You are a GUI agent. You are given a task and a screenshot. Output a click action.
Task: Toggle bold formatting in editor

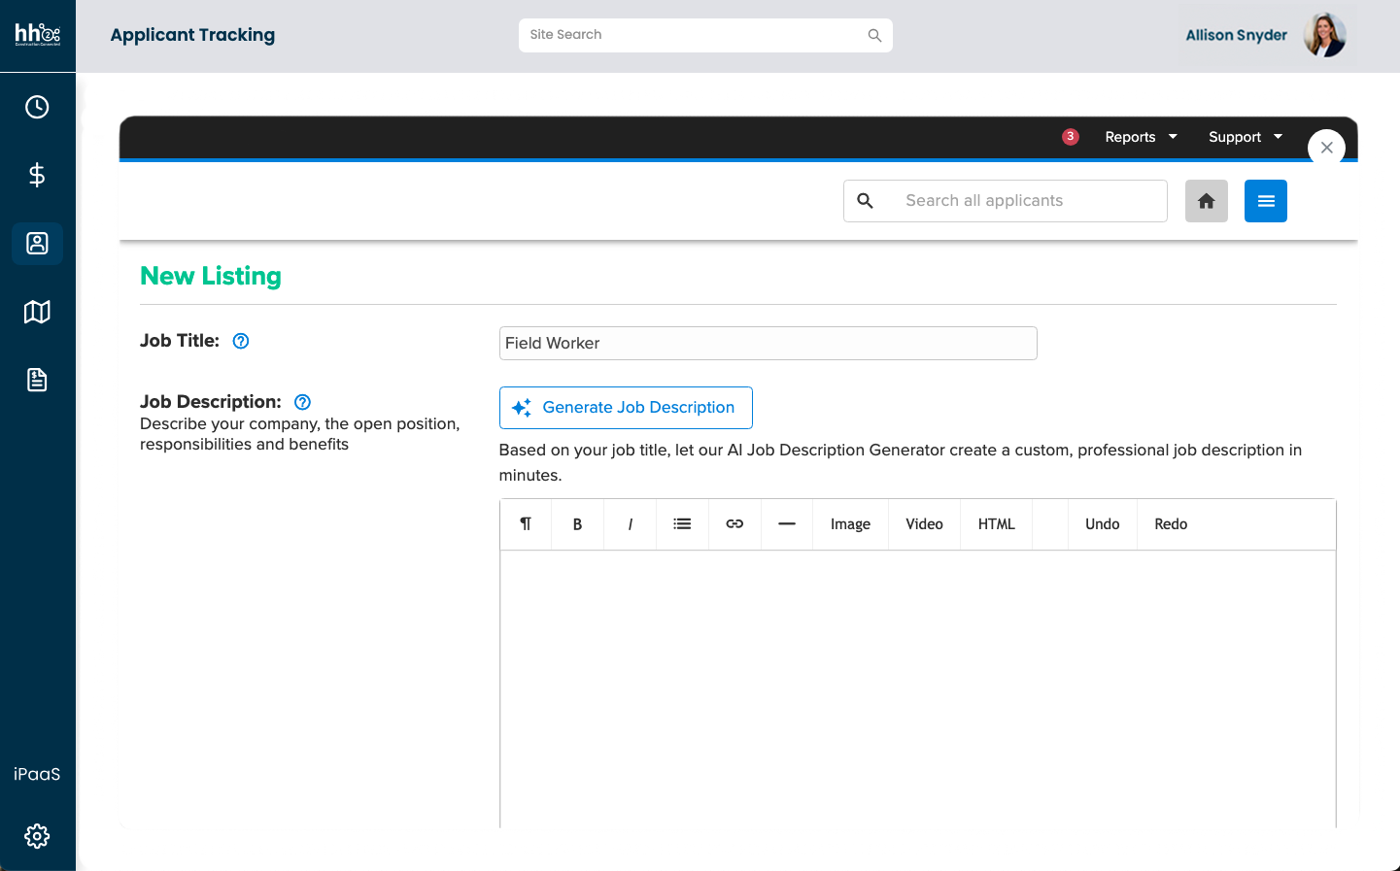click(x=577, y=524)
